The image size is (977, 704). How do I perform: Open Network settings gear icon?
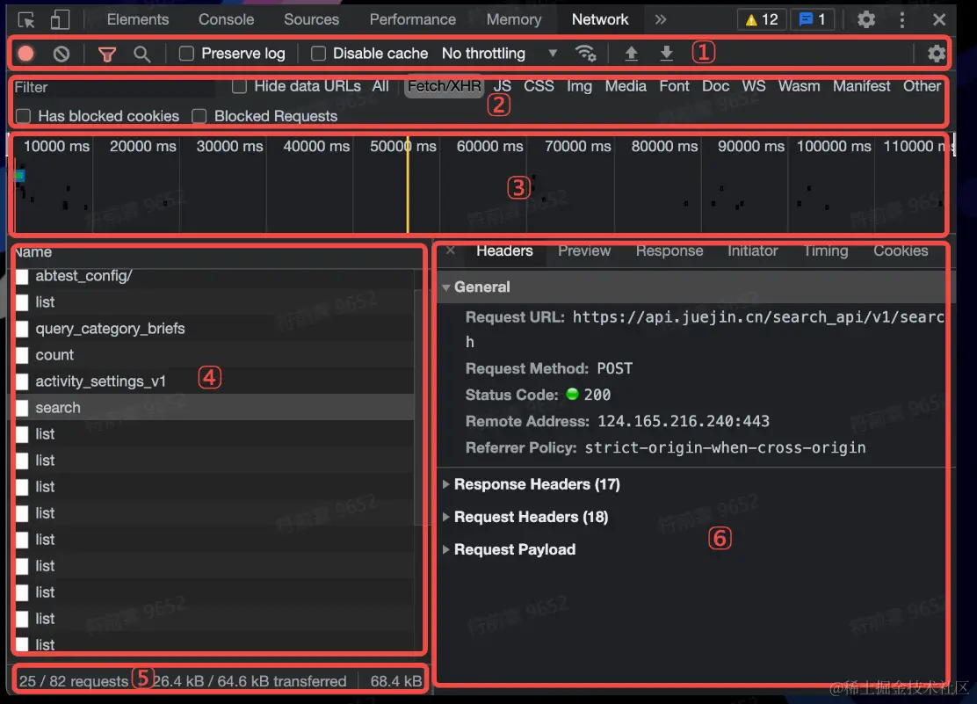tap(936, 54)
